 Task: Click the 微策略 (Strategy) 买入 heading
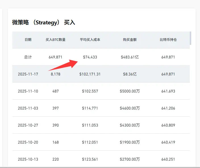44,22
